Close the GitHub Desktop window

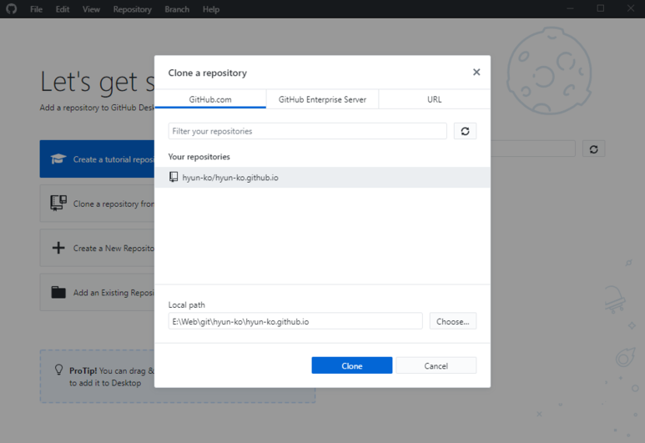tap(631, 8)
